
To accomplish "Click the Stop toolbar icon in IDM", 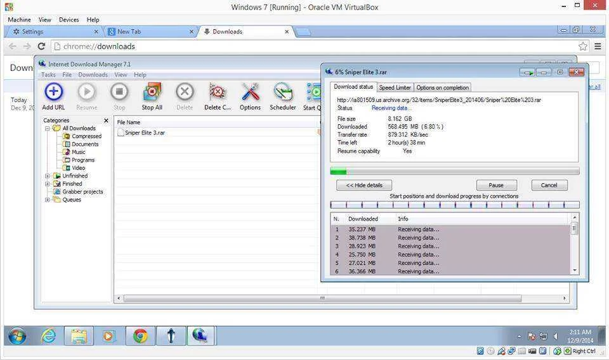I will [119, 96].
